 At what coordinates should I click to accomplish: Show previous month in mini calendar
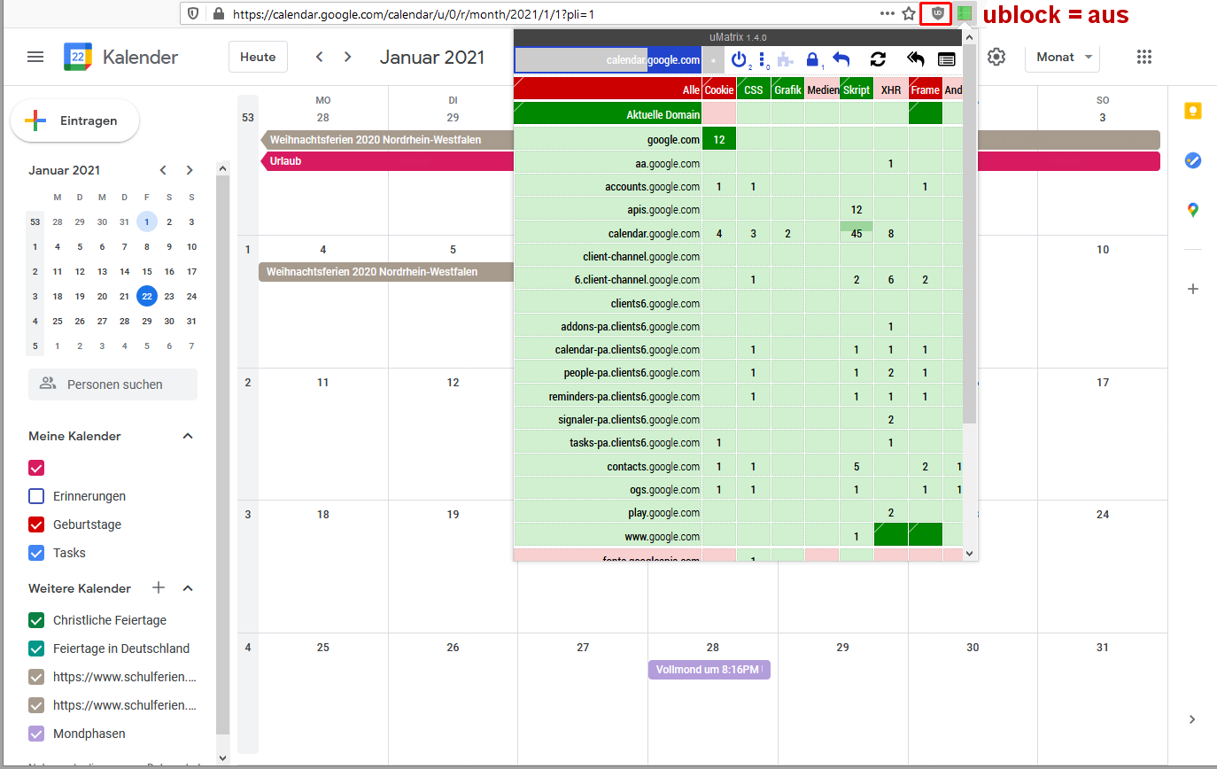[x=163, y=170]
